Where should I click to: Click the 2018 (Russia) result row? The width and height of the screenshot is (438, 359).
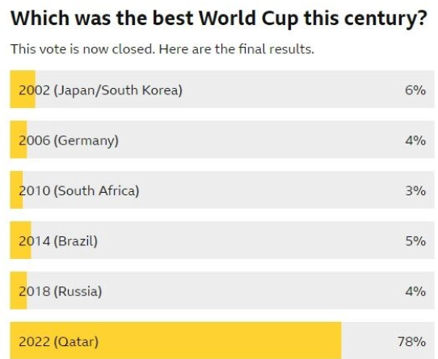222,290
